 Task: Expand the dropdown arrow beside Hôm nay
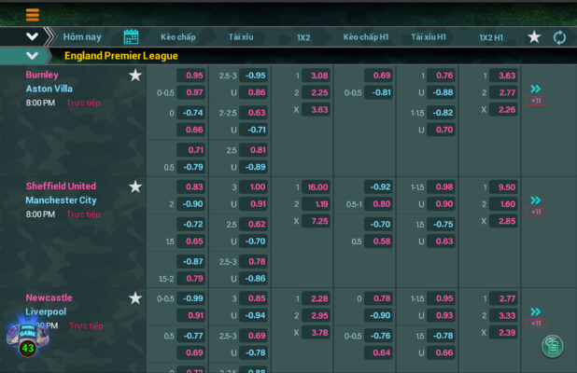click(x=33, y=36)
